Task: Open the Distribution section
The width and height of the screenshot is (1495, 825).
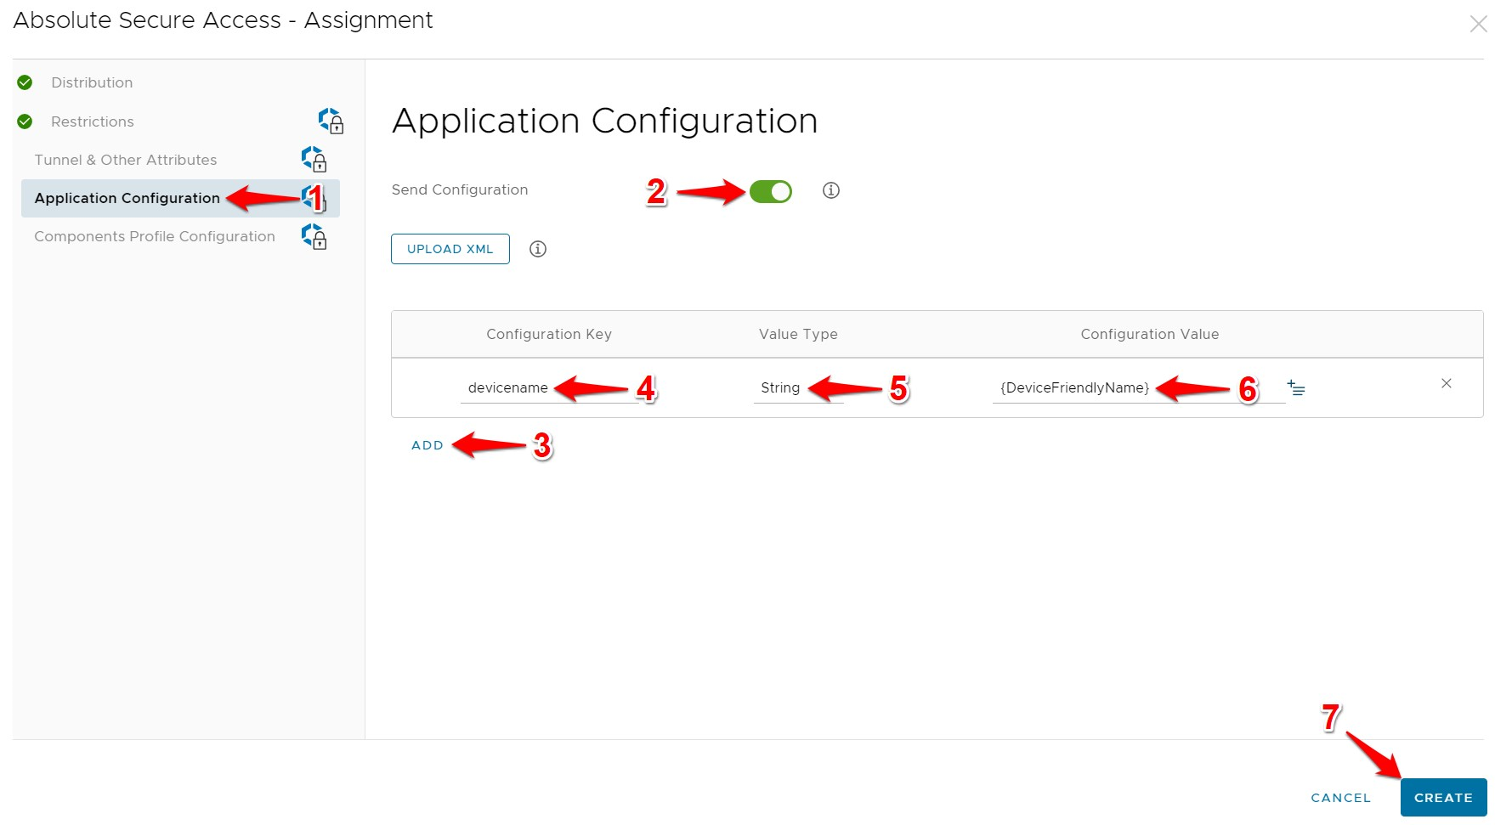Action: click(x=92, y=82)
